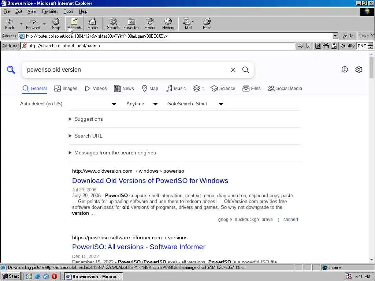Open the Media bar

(150, 24)
